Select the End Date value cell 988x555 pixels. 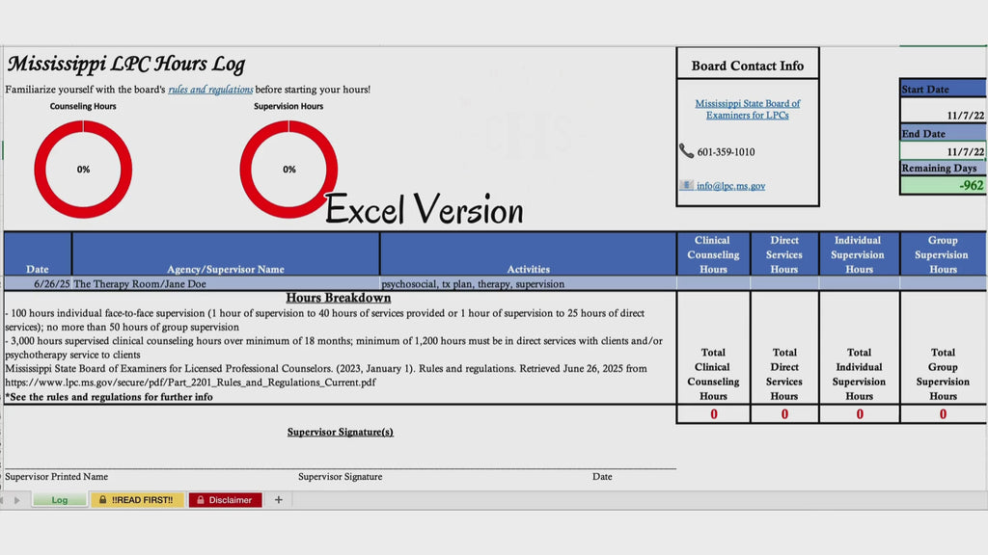(x=943, y=150)
